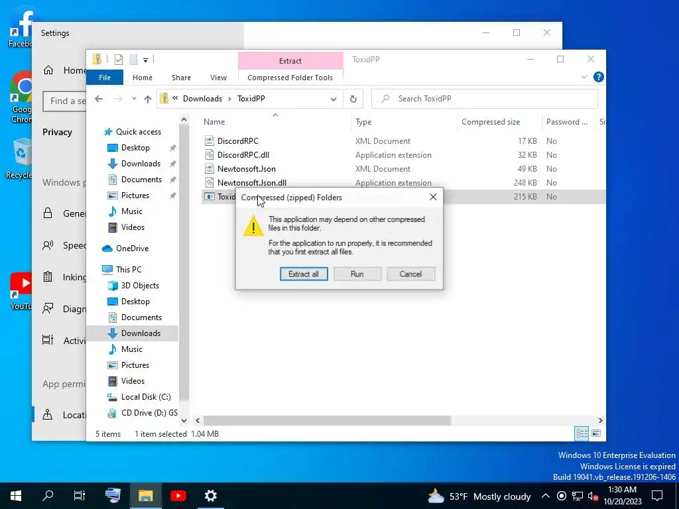Open pinned Pictures under Quick access

click(x=135, y=196)
